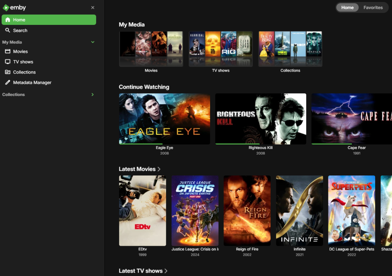Click the Eagle Eye progress bar
The image size is (392, 276).
click(165, 144)
